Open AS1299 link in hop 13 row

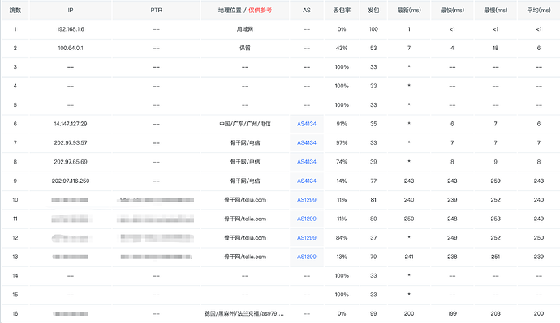307,257
